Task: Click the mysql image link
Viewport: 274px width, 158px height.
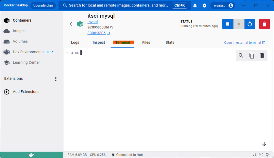Action: [93, 22]
